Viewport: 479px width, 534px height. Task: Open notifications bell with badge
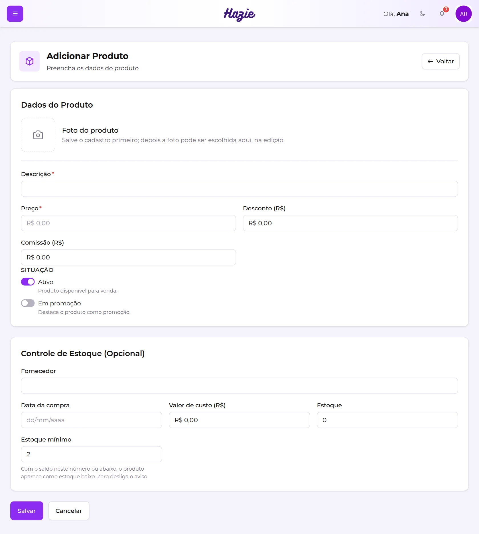(442, 14)
